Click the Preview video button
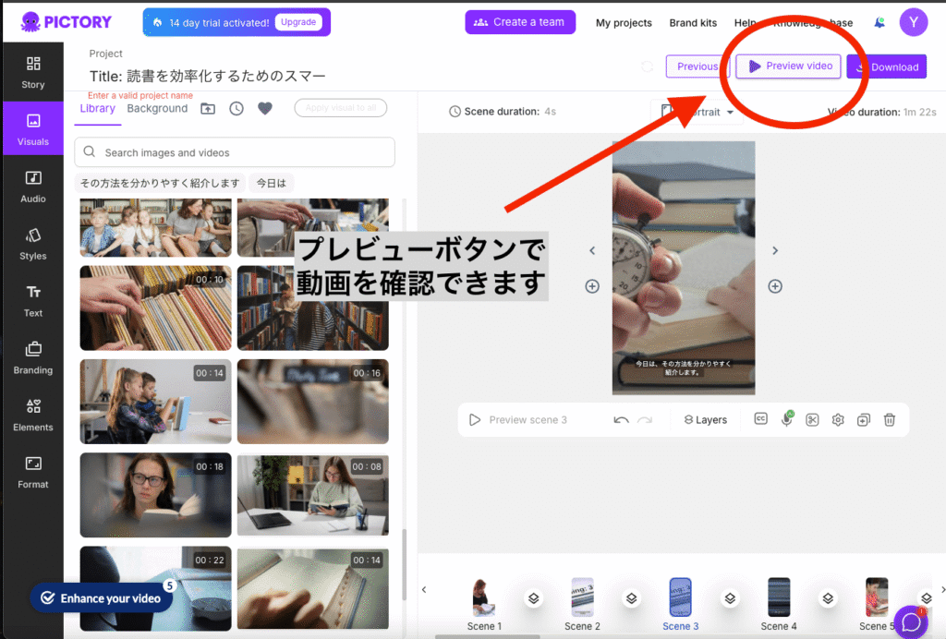 click(x=788, y=66)
